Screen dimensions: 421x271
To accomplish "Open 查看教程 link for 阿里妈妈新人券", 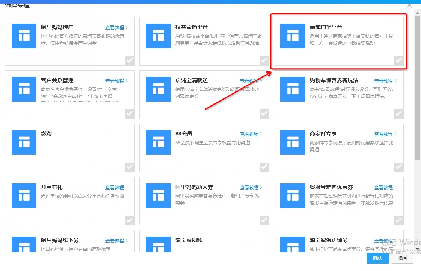I will 251,187.
